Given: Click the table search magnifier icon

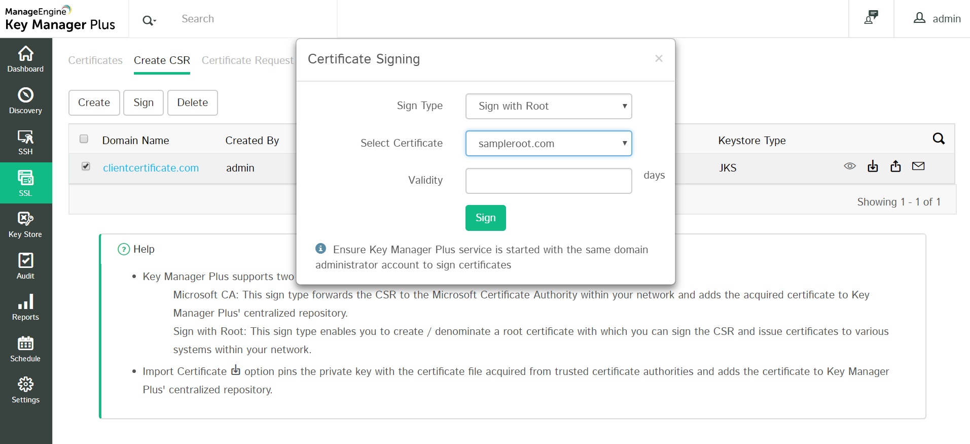Looking at the screenshot, I should 939,139.
